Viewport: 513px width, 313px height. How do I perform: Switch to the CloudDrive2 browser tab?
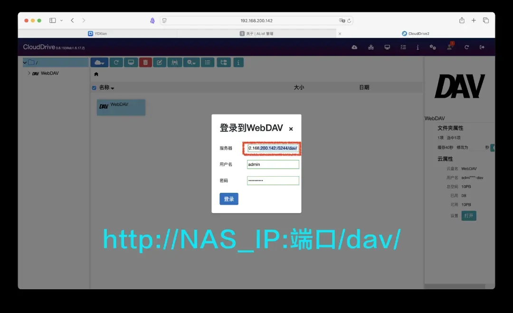416,34
